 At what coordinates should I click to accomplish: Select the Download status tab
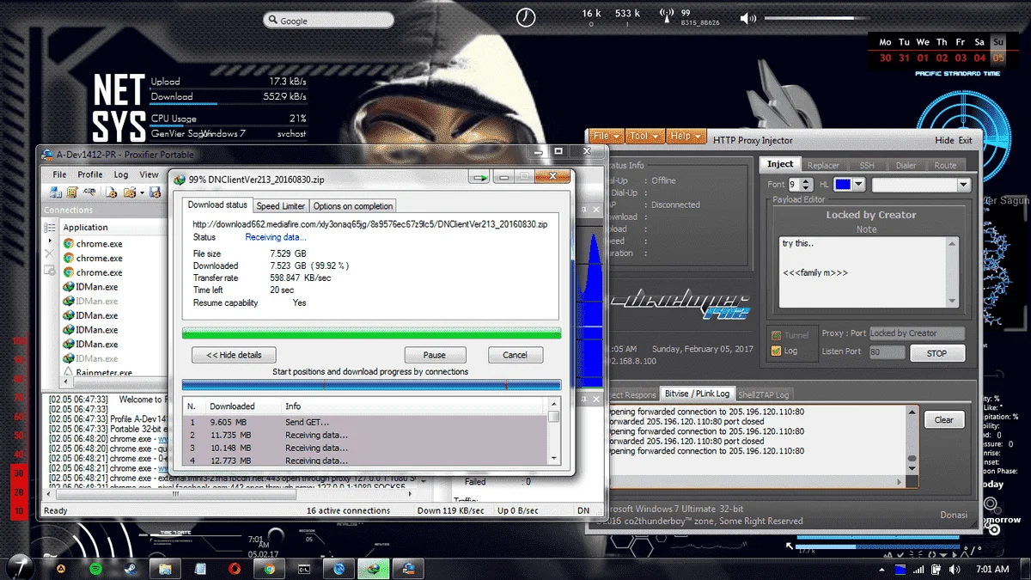(218, 205)
